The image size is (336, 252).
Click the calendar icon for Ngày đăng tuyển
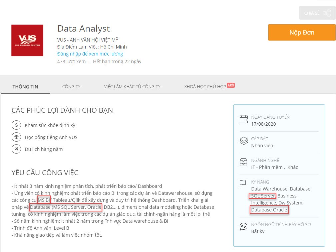244,119
